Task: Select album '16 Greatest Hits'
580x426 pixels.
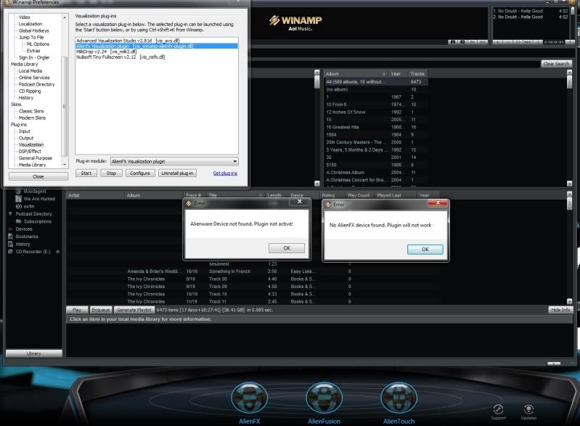Action: click(x=376, y=127)
